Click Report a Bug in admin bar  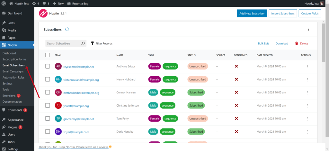pos(78,4)
